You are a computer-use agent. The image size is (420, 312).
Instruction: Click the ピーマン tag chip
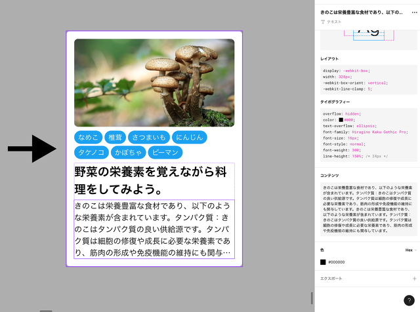click(x=165, y=153)
